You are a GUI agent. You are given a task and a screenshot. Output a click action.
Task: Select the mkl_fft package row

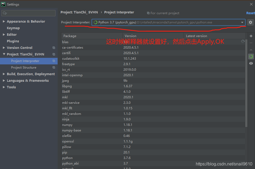153,108
